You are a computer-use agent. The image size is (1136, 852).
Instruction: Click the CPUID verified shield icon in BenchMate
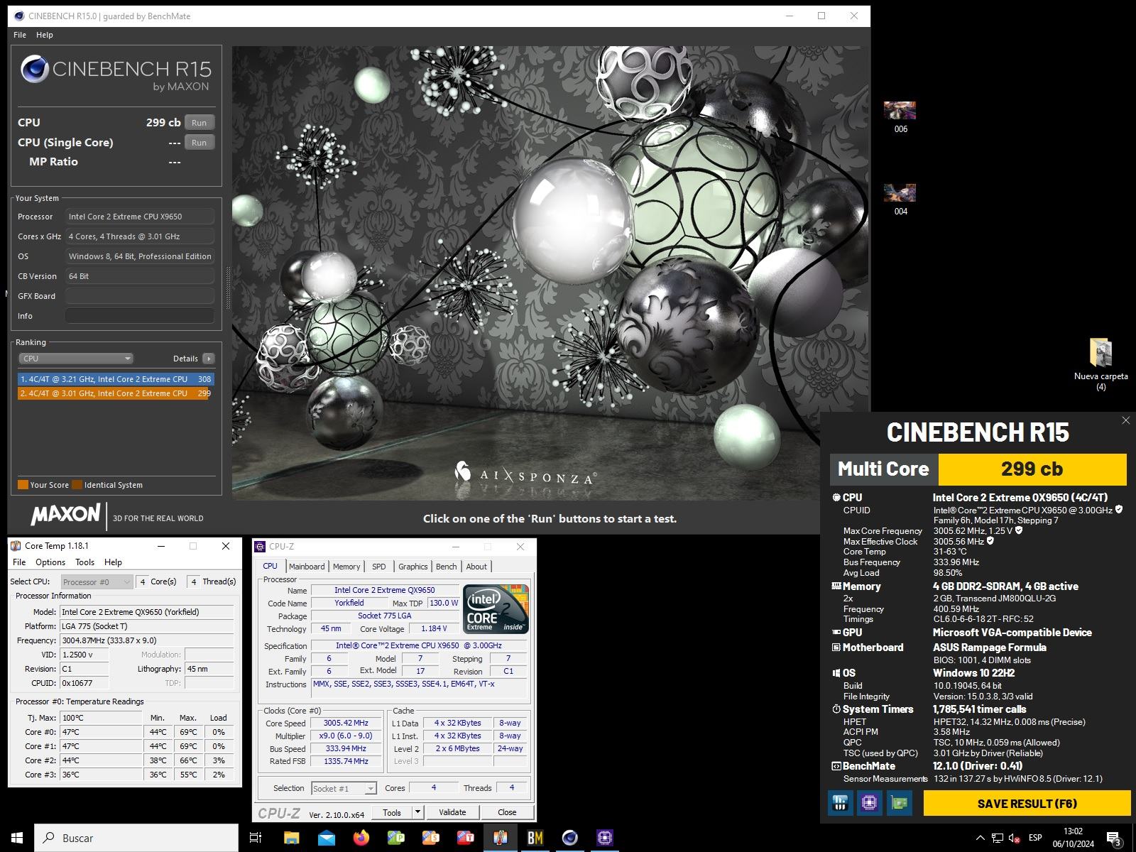pos(1119,510)
